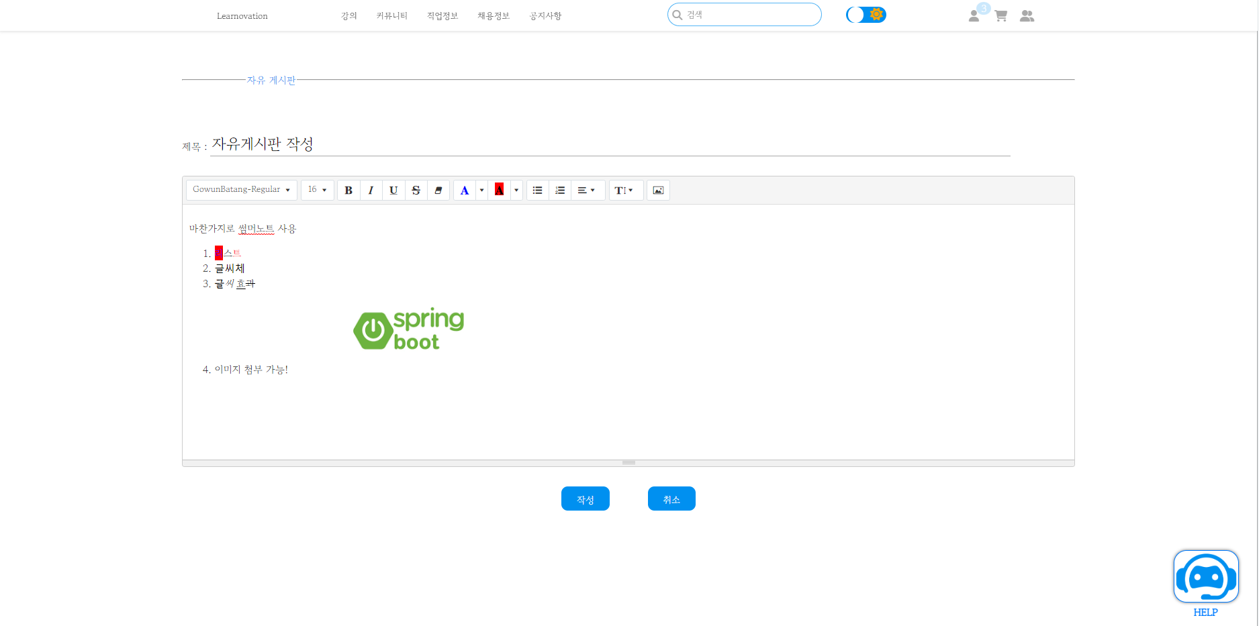Expand the paragraph alignment dropdown
Viewport: 1259px width, 626px height.
pyautogui.click(x=587, y=190)
